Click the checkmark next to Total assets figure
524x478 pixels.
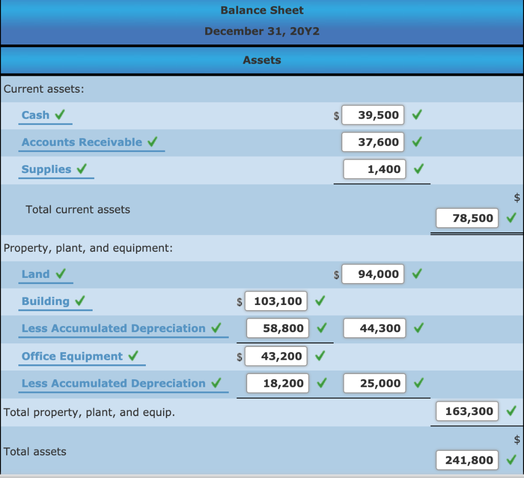511,460
